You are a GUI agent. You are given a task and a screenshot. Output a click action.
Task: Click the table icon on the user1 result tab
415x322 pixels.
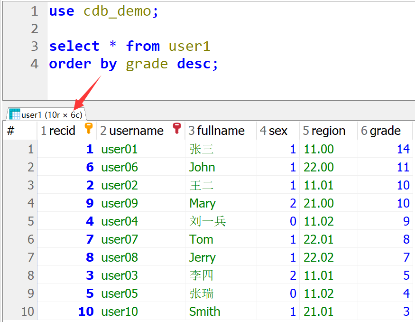(15, 114)
